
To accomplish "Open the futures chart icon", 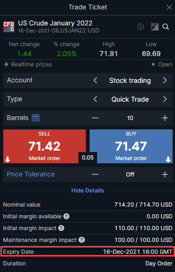I will point(155,27).
